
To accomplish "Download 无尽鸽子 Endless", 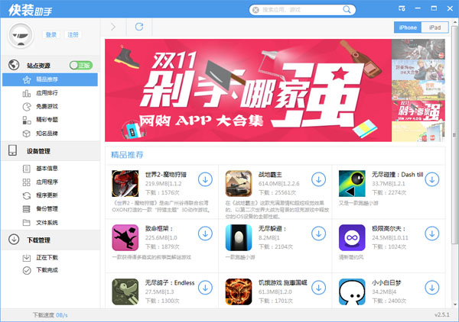I will [x=205, y=288].
